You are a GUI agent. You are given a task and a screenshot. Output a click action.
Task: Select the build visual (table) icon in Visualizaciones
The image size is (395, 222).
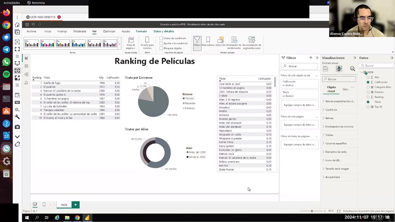[x=326, y=69]
